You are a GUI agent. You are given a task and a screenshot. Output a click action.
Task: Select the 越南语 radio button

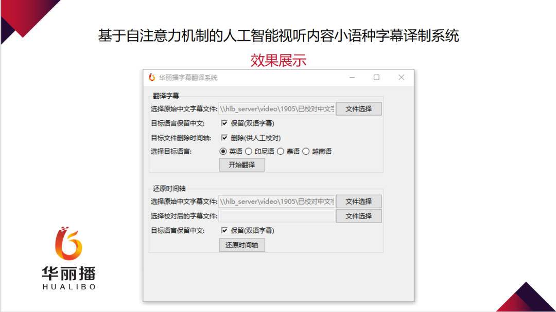coord(306,152)
